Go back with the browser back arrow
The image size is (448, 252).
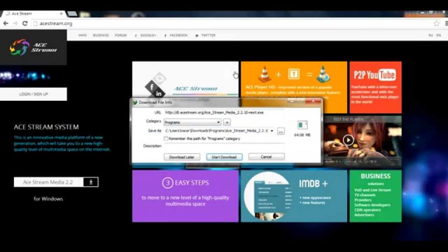[x=6, y=23]
